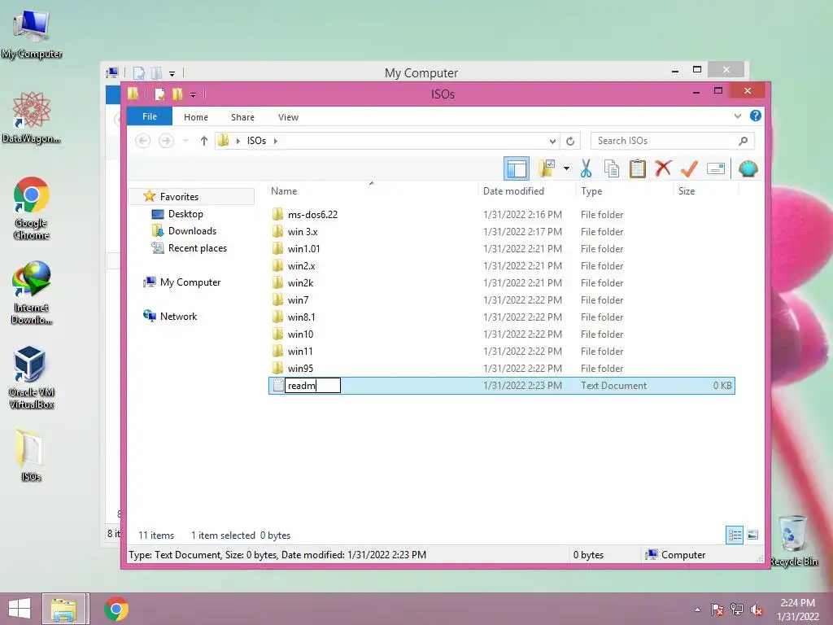Go forward with the forward arrow
This screenshot has width=833, height=625.
tap(166, 141)
